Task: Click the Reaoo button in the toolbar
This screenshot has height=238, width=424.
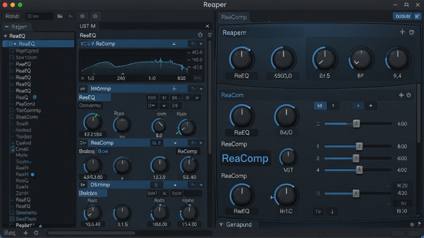Action: tap(12, 16)
